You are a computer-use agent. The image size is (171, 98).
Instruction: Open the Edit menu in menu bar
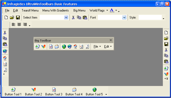[16, 10]
